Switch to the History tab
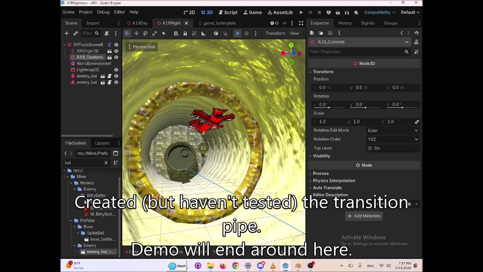The height and width of the screenshot is (272, 483). coord(345,23)
